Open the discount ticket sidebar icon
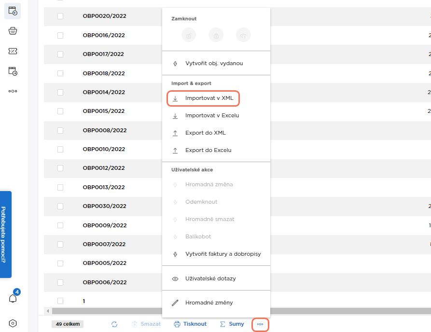The width and height of the screenshot is (431, 332). coord(13,51)
